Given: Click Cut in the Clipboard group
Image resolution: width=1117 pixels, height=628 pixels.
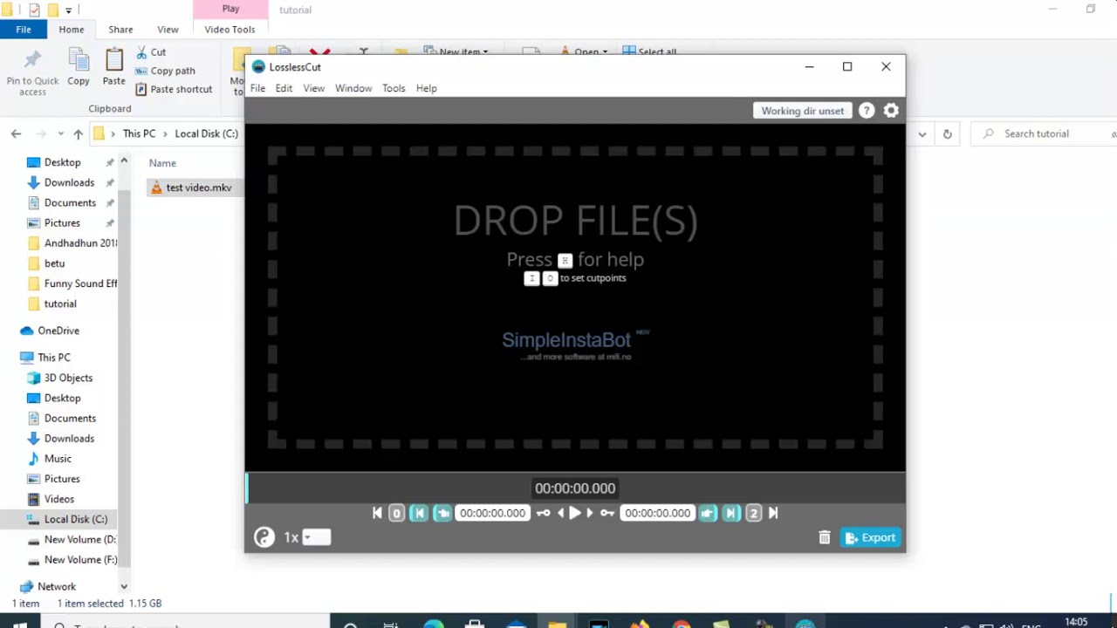Looking at the screenshot, I should 150,52.
